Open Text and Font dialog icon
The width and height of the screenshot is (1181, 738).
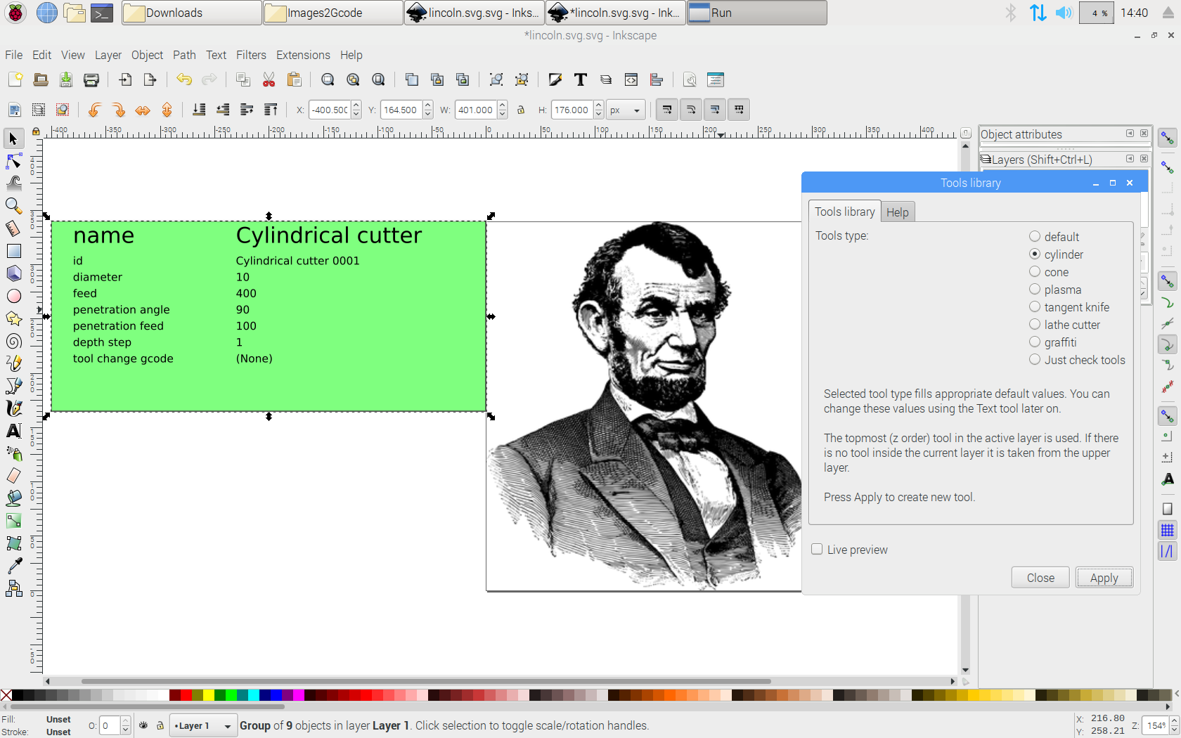click(581, 79)
